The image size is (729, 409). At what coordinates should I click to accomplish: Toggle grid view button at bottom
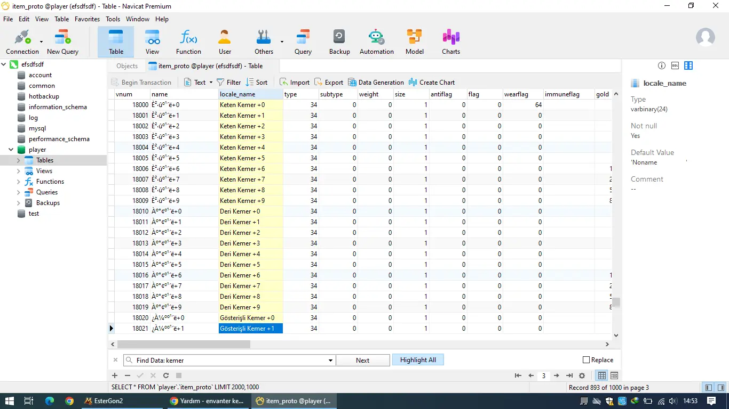[x=601, y=375]
